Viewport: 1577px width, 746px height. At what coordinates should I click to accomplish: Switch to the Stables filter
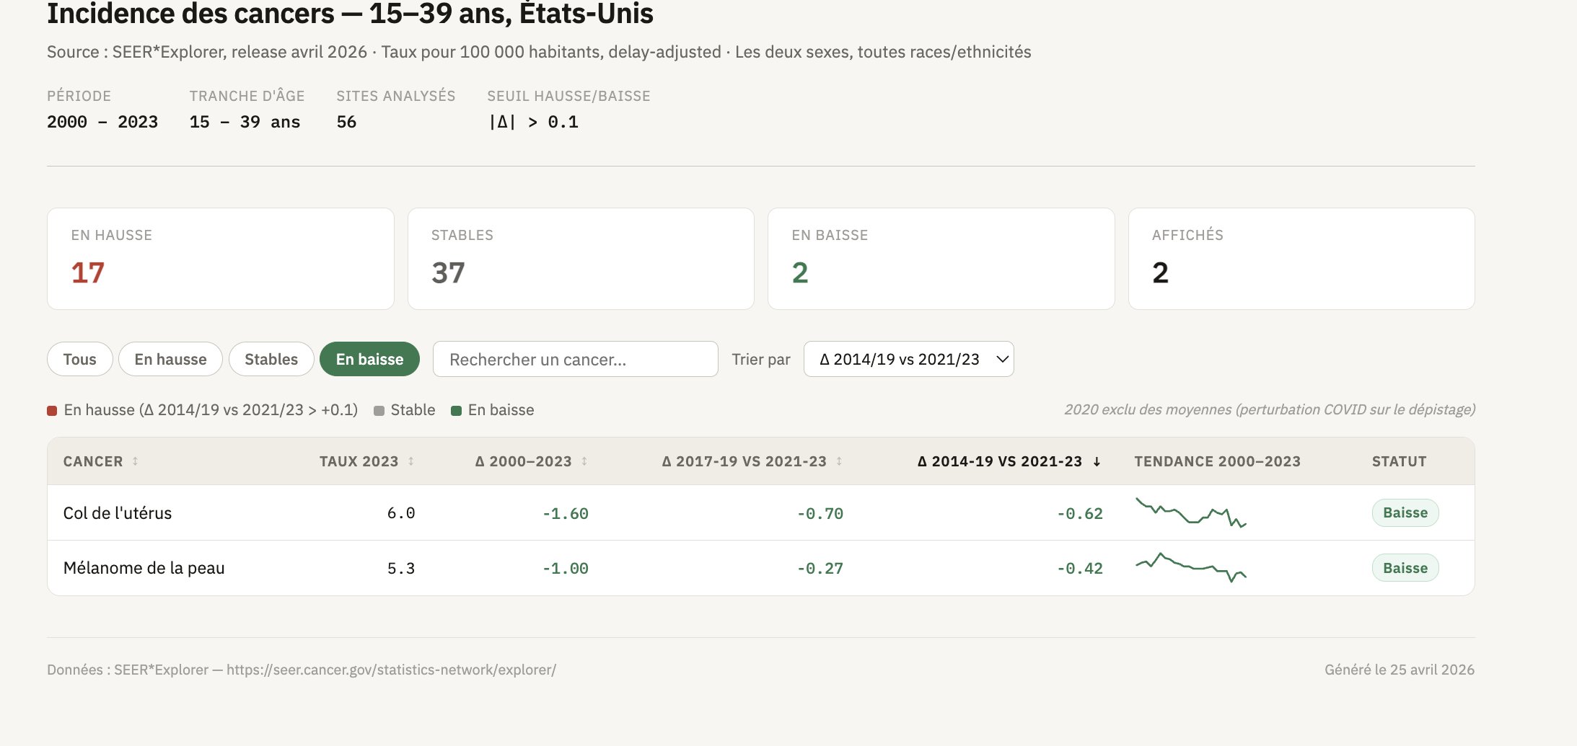271,359
